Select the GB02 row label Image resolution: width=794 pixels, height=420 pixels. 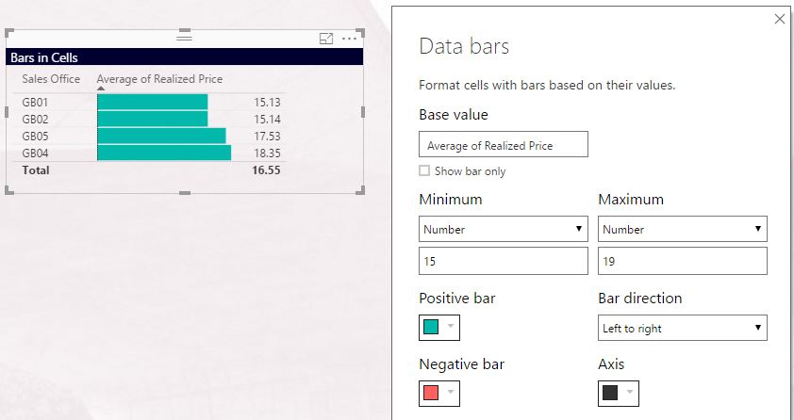(35, 120)
